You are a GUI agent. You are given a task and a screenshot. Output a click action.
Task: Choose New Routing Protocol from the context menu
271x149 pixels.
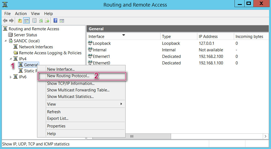(68, 76)
